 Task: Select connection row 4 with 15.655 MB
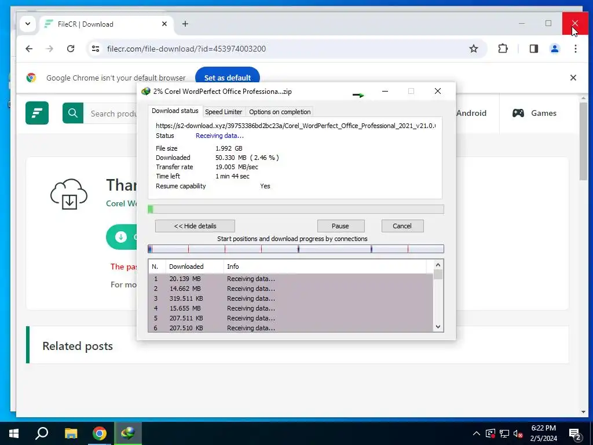291,308
